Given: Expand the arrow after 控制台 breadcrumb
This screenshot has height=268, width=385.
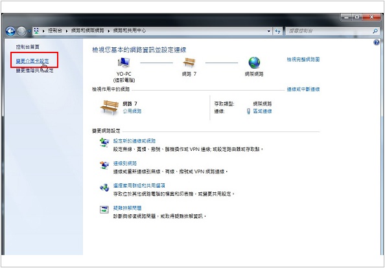Looking at the screenshot, I should [67, 31].
